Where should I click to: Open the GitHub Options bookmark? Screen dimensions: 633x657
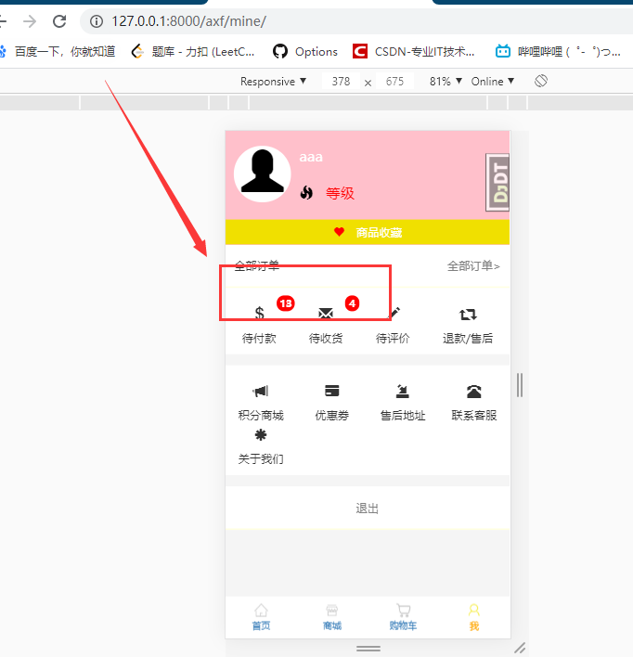304,52
